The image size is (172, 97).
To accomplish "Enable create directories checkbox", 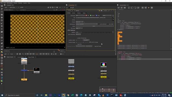I will pos(76,38).
